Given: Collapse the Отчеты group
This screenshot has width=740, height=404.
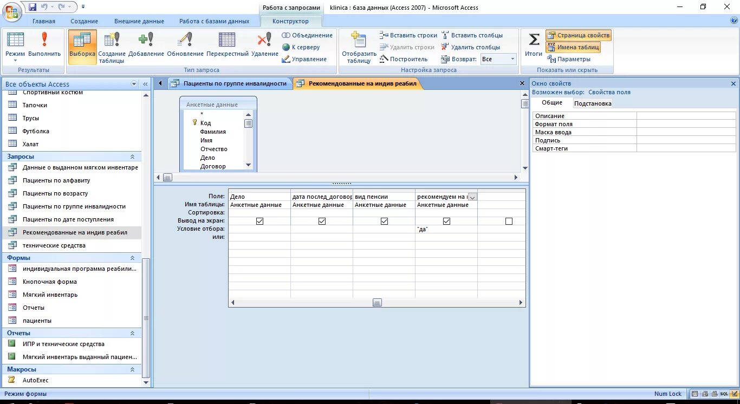Looking at the screenshot, I should pyautogui.click(x=132, y=333).
